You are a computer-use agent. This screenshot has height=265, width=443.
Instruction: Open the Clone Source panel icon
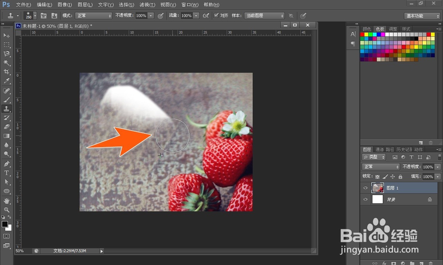pyautogui.click(x=54, y=16)
